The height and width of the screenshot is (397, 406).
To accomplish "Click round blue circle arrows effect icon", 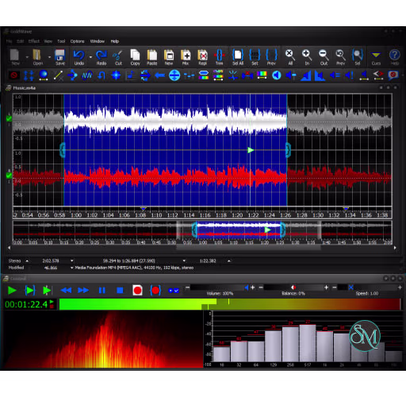I will point(174,75).
